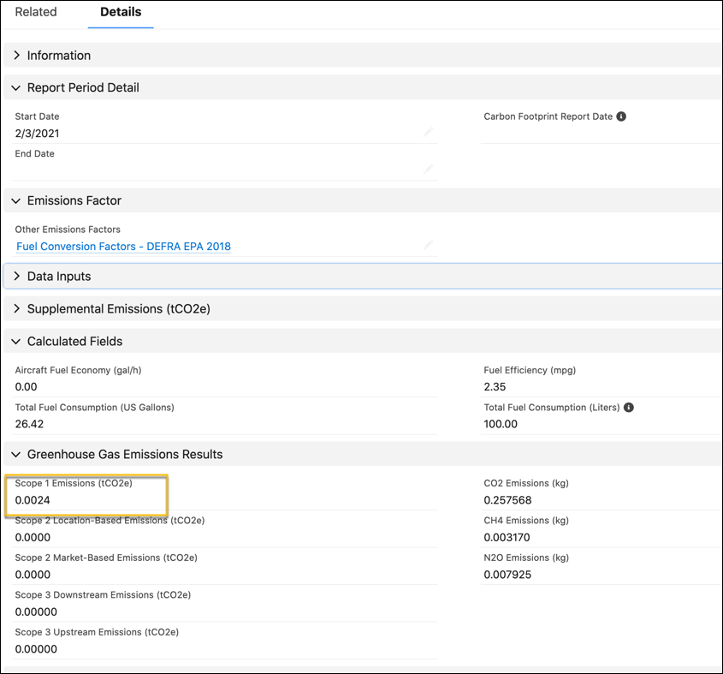Click the edit pencil for End Date
This screenshot has height=674, width=723.
pyautogui.click(x=429, y=169)
